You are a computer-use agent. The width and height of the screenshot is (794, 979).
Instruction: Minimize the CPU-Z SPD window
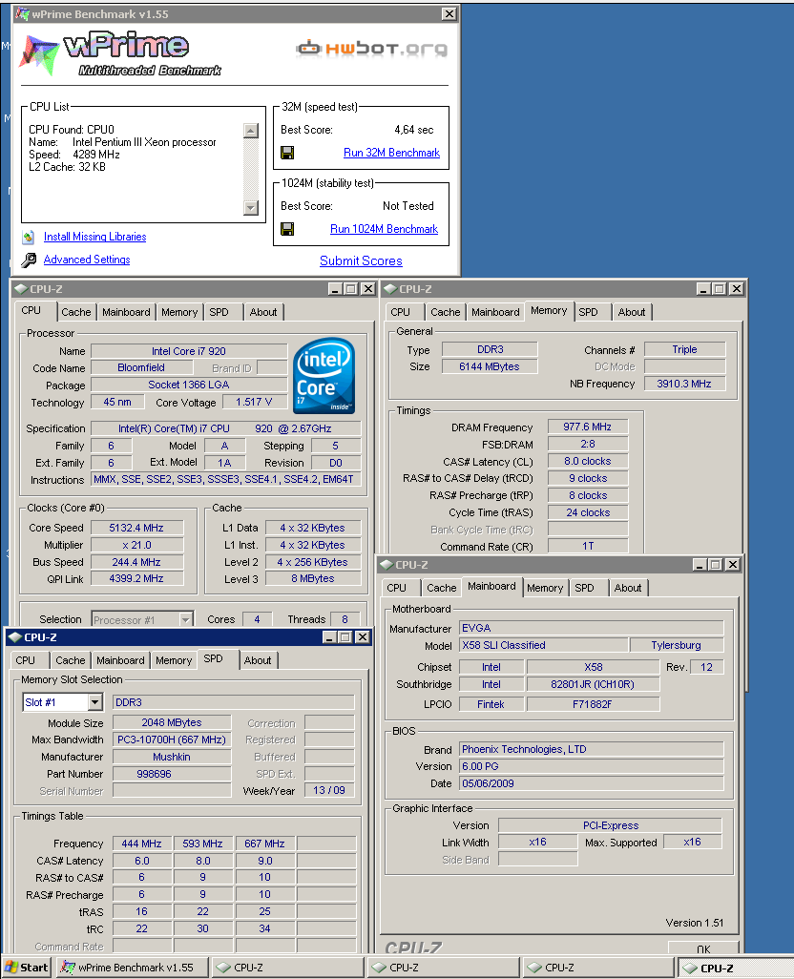[329, 636]
